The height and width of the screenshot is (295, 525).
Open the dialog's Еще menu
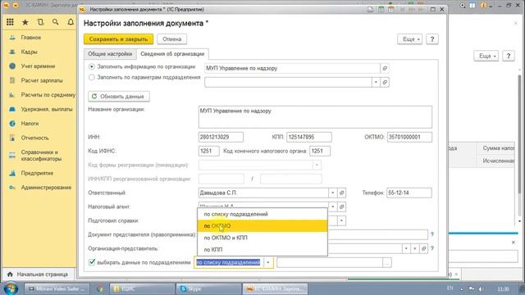coord(410,39)
